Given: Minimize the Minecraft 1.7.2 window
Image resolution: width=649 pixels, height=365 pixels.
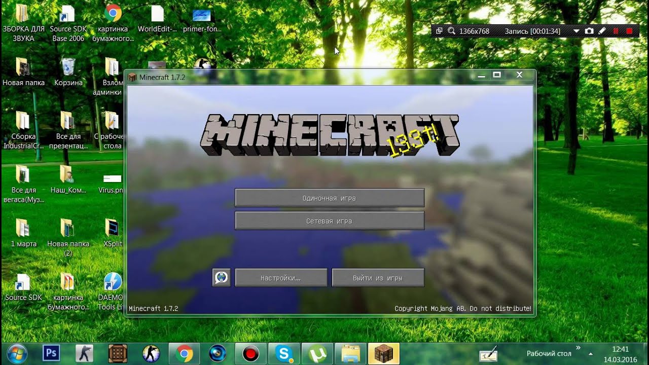Looking at the screenshot, I should coord(481,75).
